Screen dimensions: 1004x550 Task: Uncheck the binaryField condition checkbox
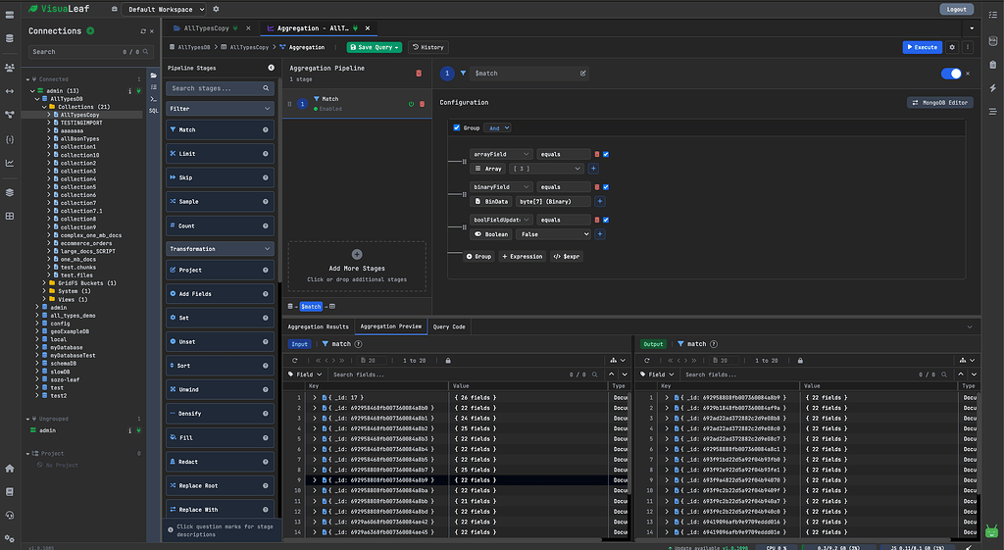[x=606, y=187]
